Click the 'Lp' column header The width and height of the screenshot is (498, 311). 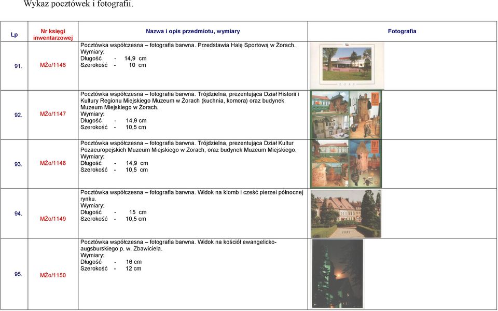[x=15, y=35]
